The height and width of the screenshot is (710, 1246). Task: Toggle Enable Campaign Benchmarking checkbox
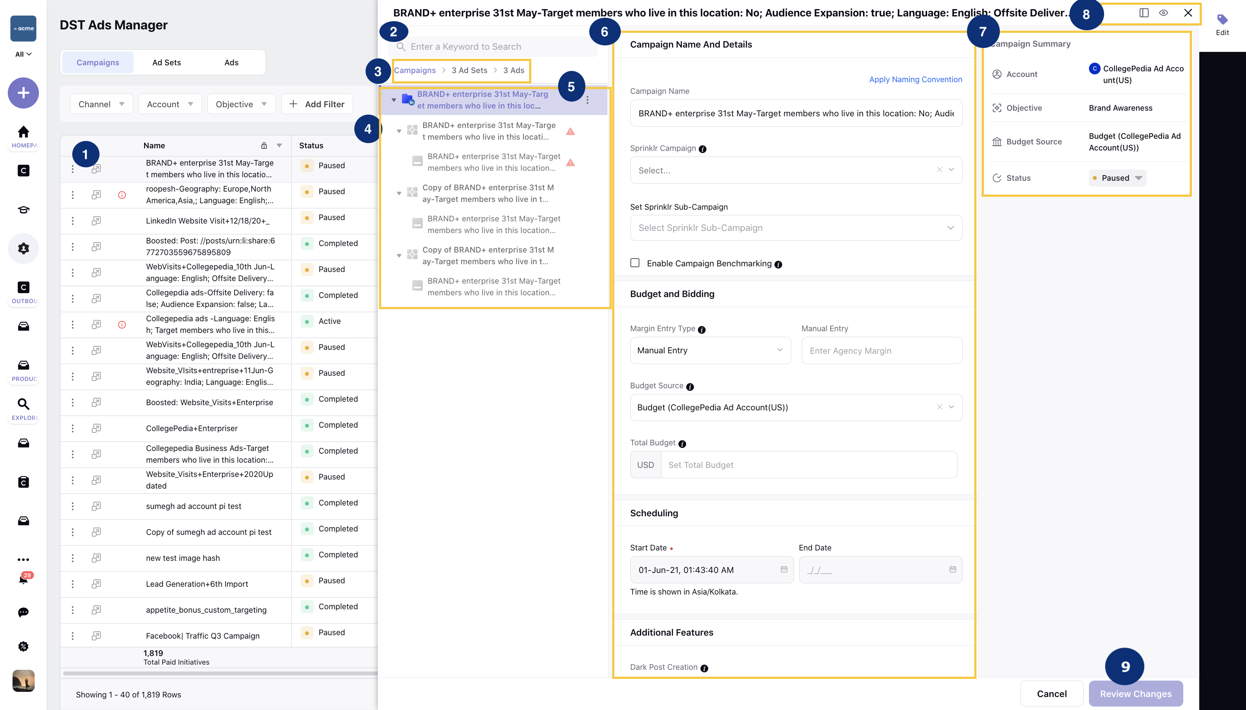635,262
